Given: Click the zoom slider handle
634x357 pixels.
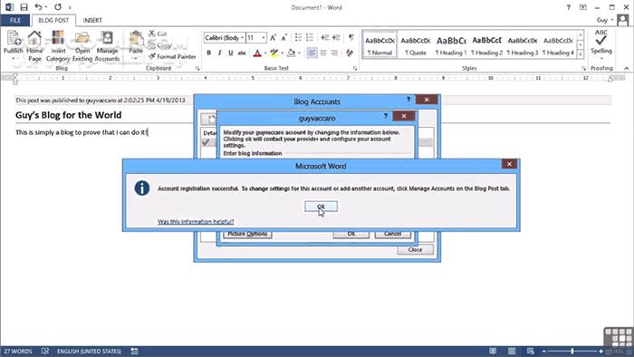Looking at the screenshot, I should 572,351.
